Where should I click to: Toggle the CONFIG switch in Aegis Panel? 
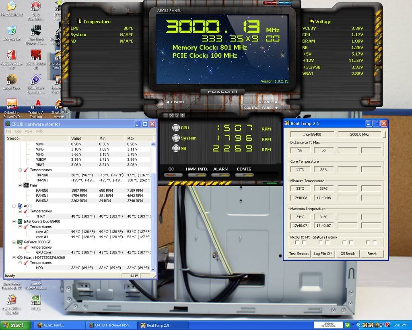[x=244, y=175]
